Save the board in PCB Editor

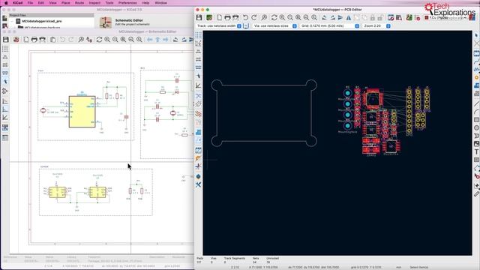coord(199,18)
